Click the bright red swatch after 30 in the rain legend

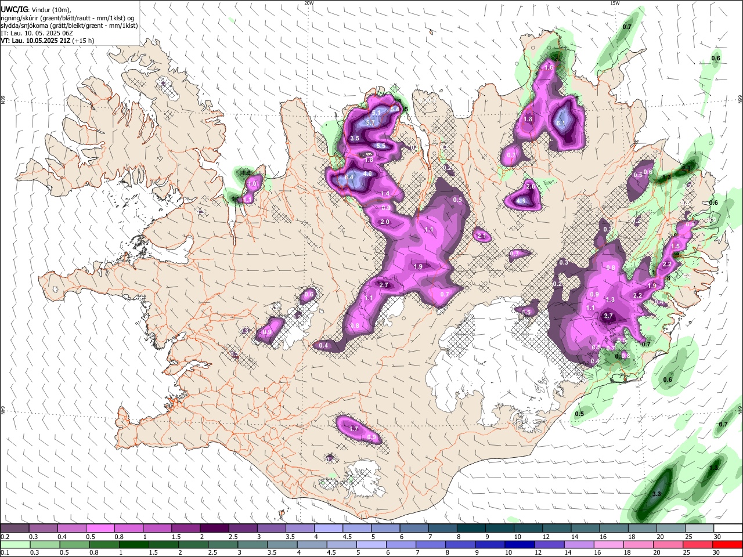727,544
